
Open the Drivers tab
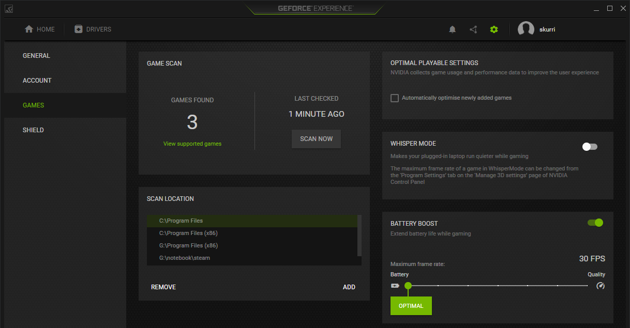pos(93,29)
